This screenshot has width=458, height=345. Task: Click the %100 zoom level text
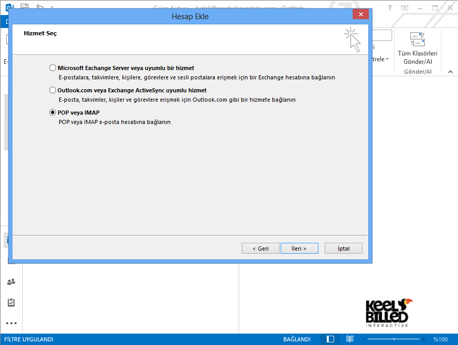(x=440, y=339)
